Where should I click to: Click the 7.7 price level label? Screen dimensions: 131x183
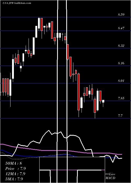(120, 116)
